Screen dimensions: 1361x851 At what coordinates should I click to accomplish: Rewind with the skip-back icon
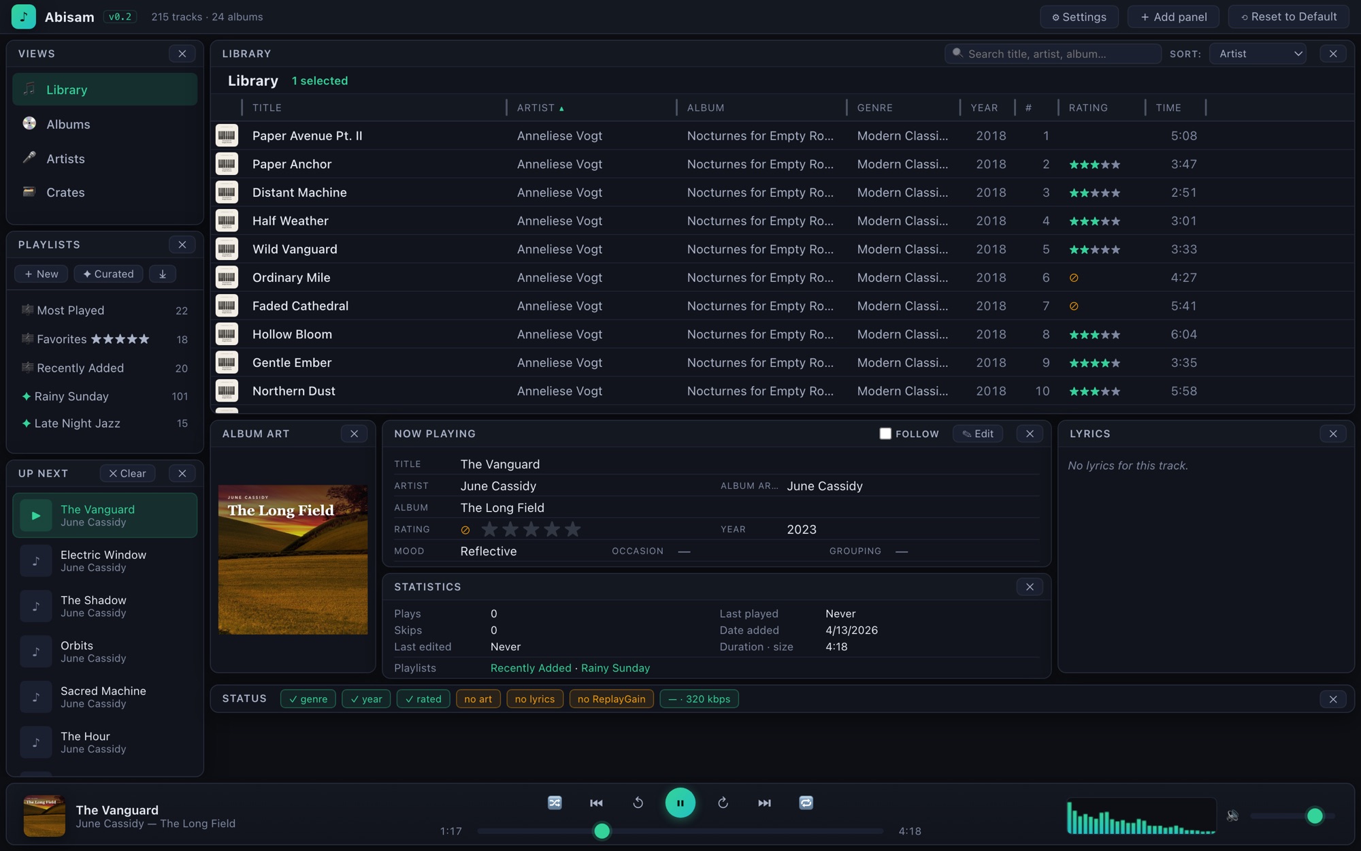point(638,803)
